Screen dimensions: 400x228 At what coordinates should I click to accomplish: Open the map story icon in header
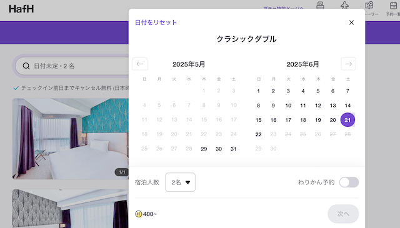[369, 5]
